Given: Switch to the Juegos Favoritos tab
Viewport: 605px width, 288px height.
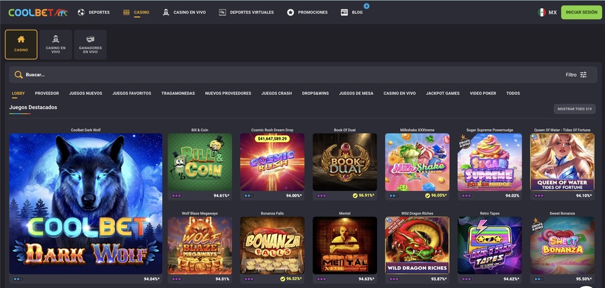Looking at the screenshot, I should point(132,94).
